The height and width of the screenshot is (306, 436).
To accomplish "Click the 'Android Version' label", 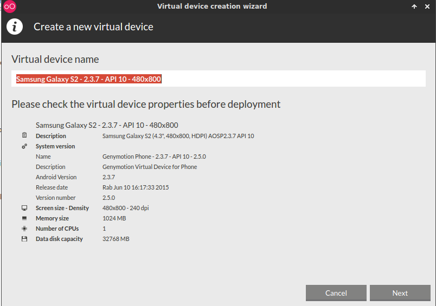I will click(56, 177).
